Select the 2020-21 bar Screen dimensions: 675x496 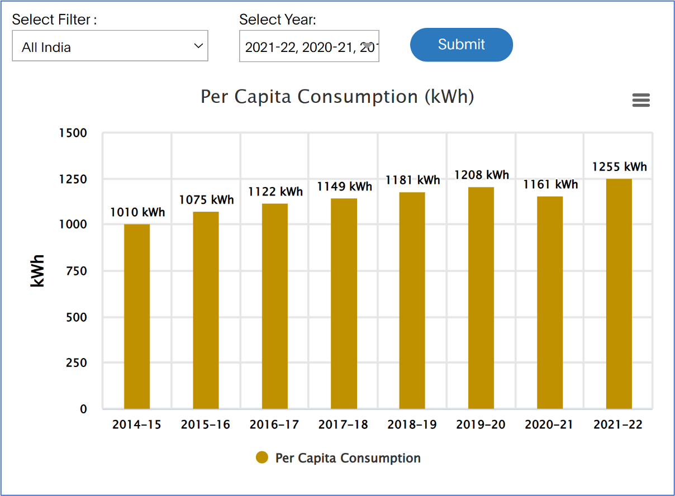(x=550, y=302)
